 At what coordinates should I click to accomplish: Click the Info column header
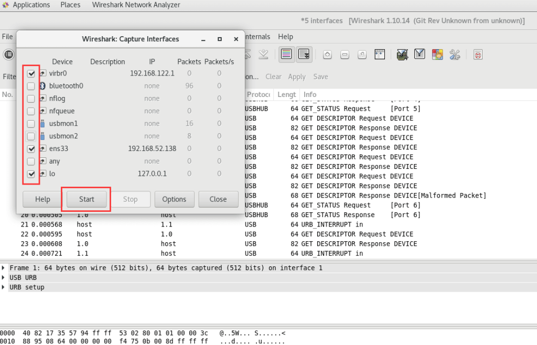[x=418, y=94]
